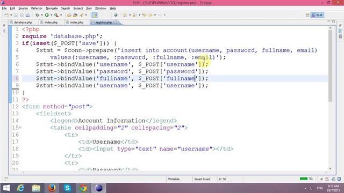
Task: Expand the Previous Annotation dropdown arrow
Action: pyautogui.click(x=139, y=15)
